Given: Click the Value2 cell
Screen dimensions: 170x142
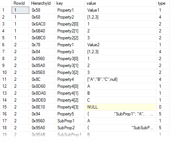Looking at the screenshot, I should click(x=120, y=45).
